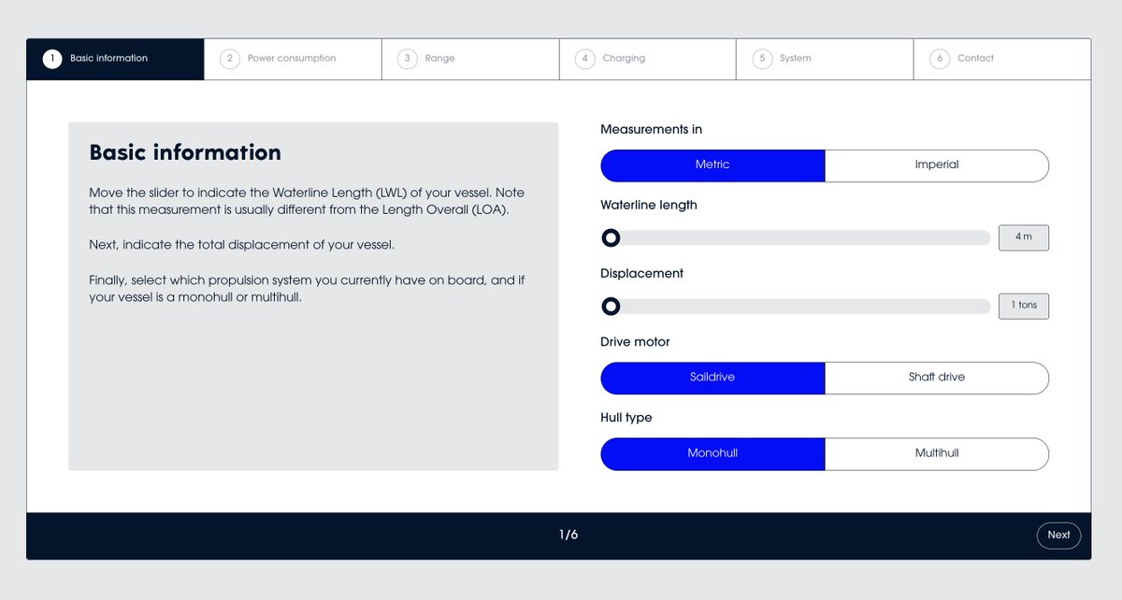Click the step 6 number circle
The height and width of the screenshot is (600, 1122).
tap(940, 59)
